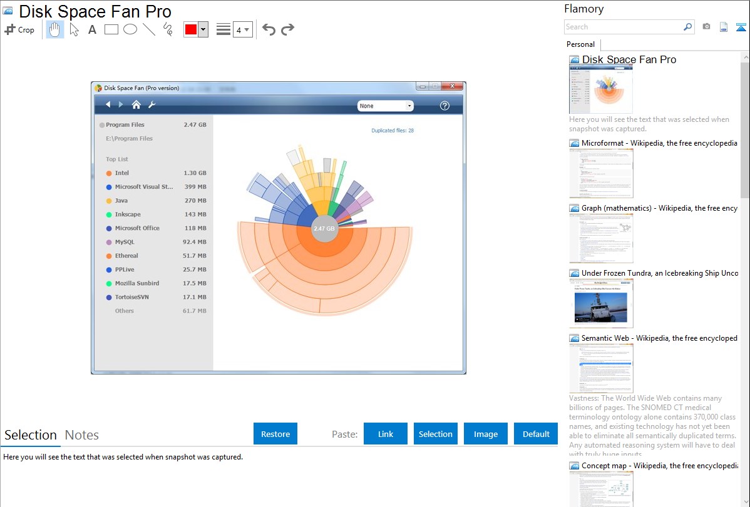Select the Mozilla Sunbird row

tap(156, 283)
